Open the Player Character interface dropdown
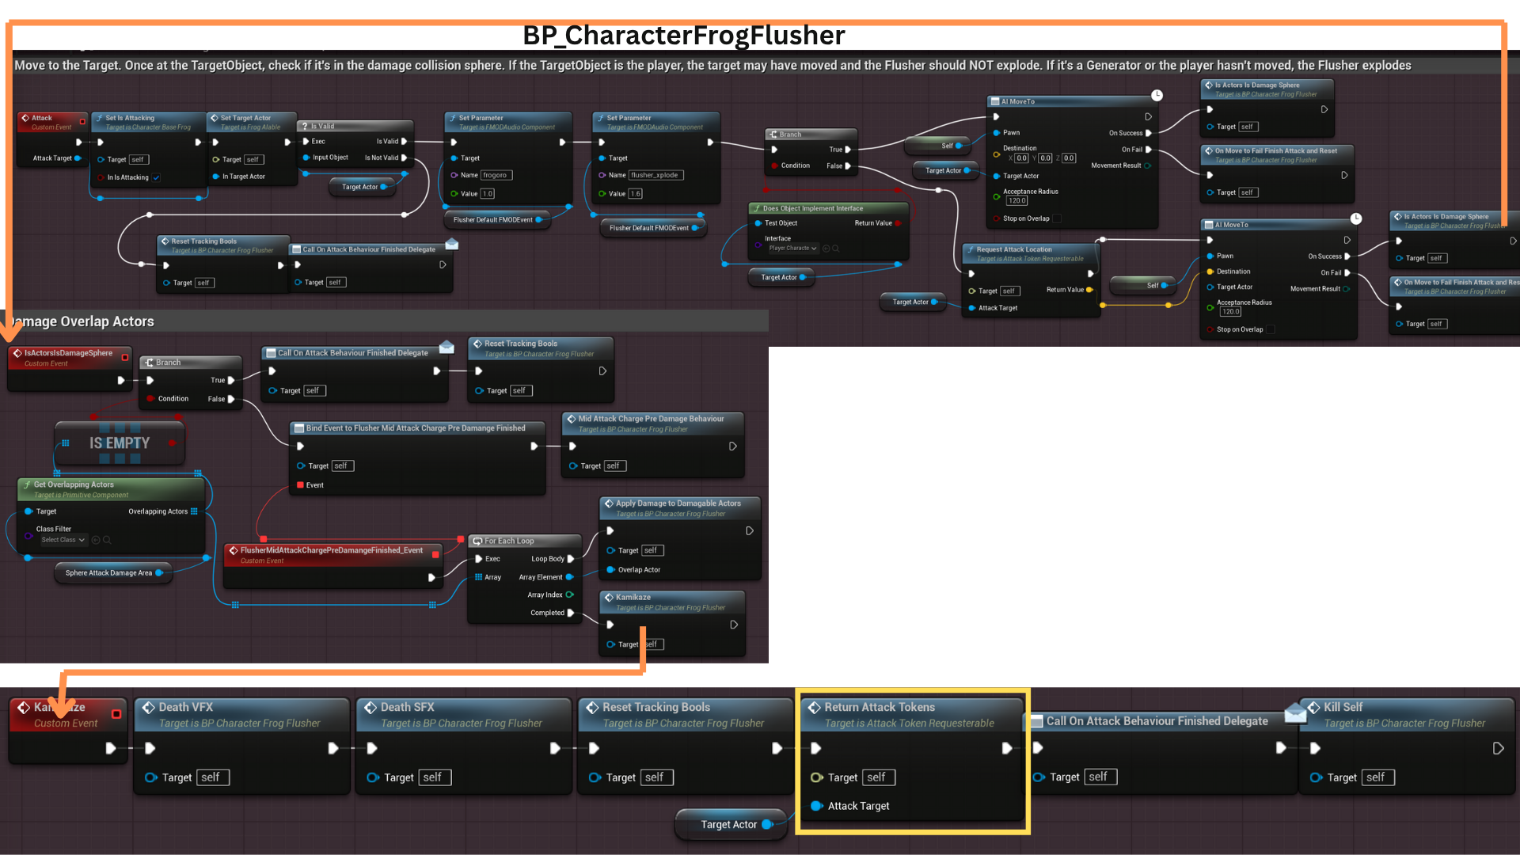This screenshot has width=1520, height=855. pyautogui.click(x=792, y=249)
